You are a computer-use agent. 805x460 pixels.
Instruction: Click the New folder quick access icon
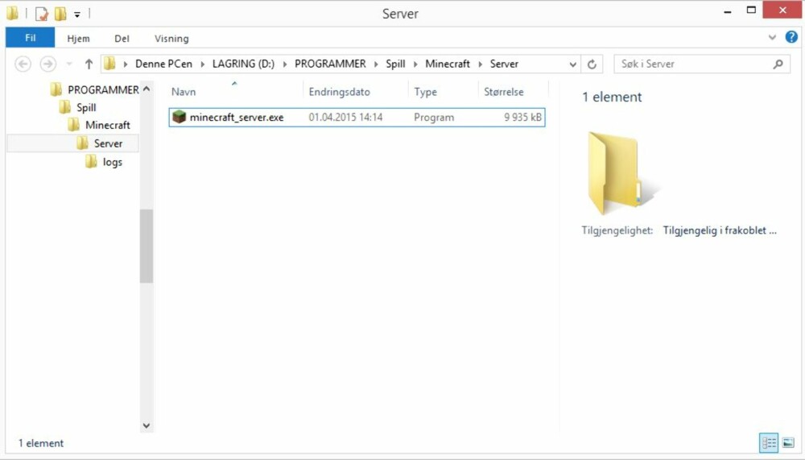tap(60, 14)
